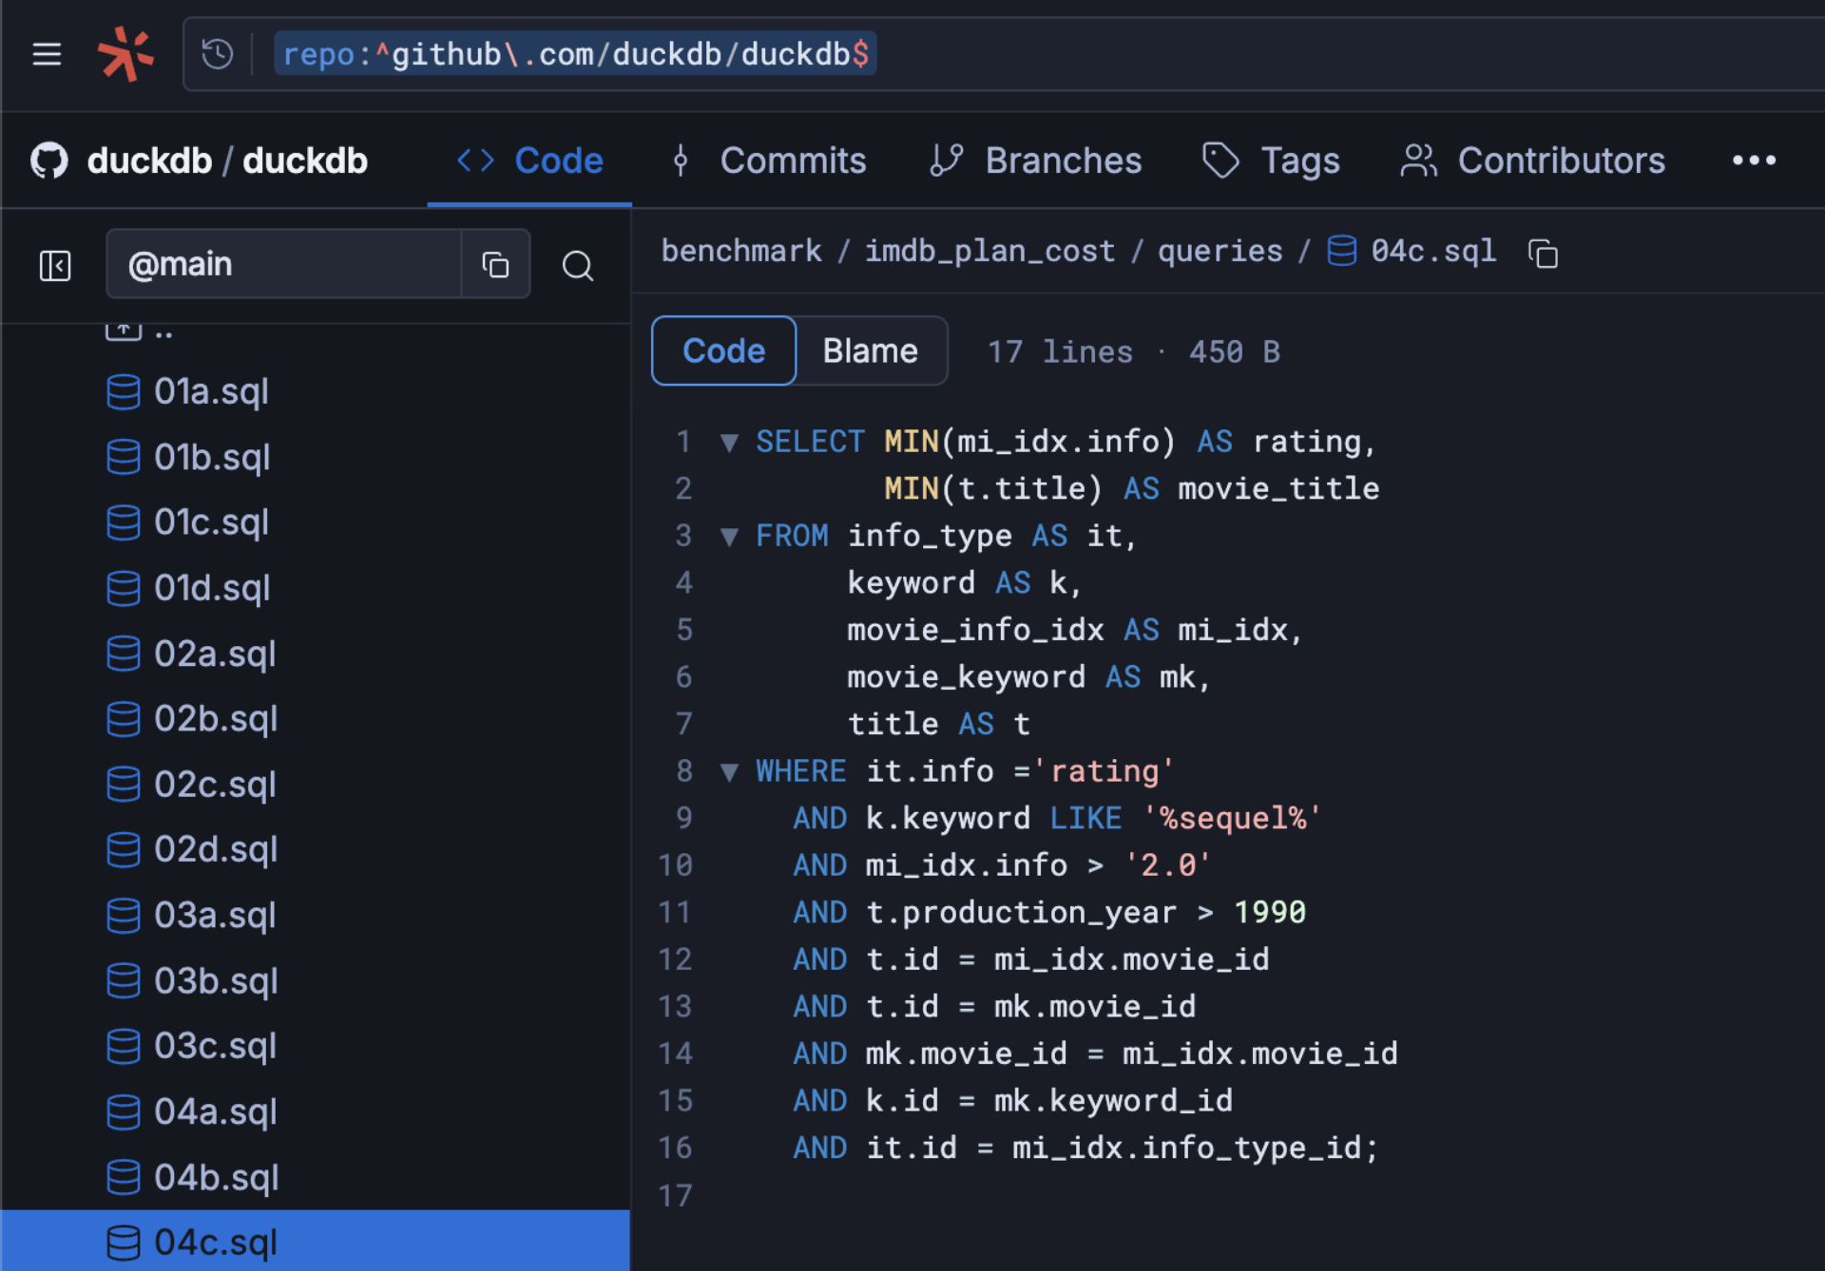The image size is (1825, 1271).
Task: Open recent searches with clock icon
Action: 217,54
